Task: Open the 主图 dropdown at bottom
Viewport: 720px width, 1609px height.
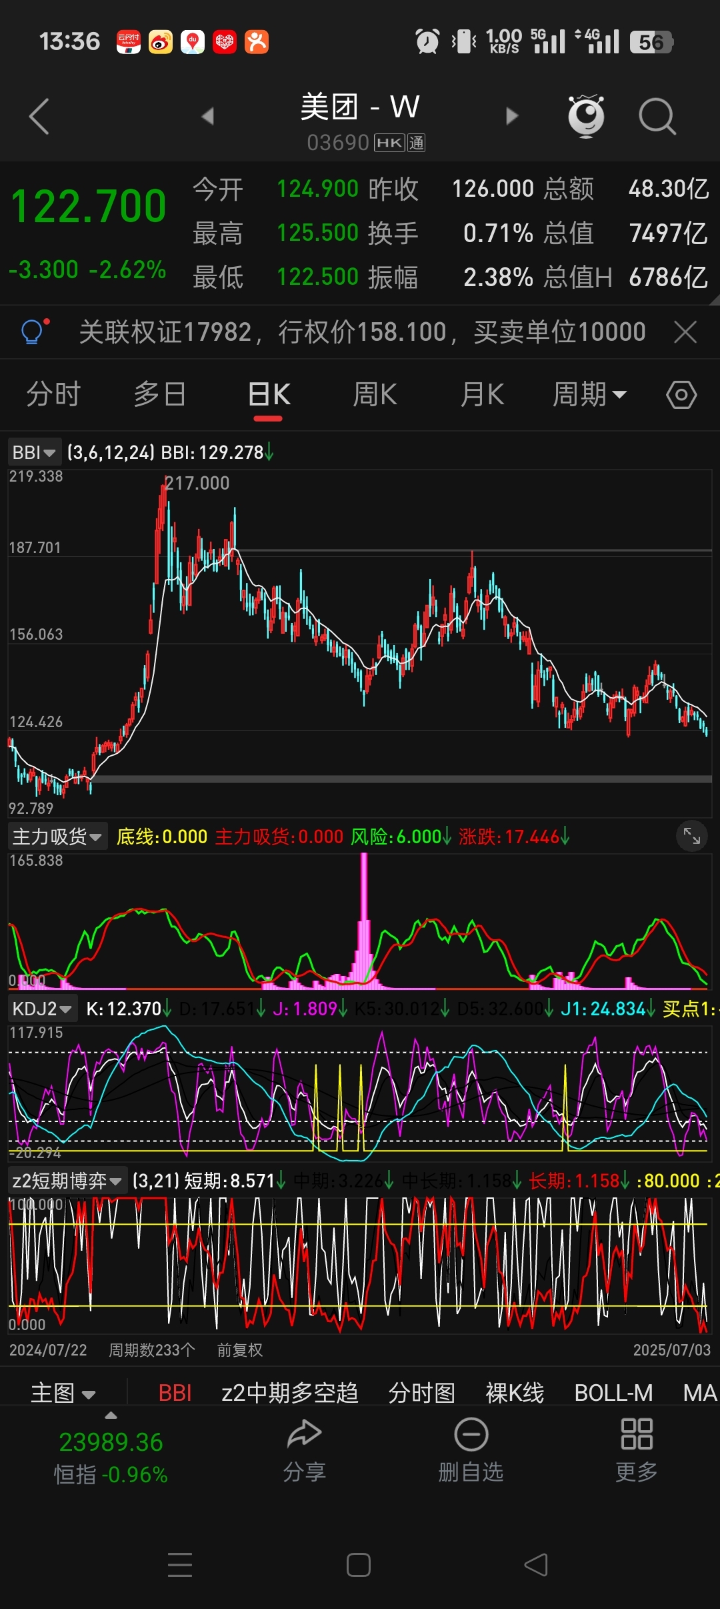Action: (x=63, y=1393)
